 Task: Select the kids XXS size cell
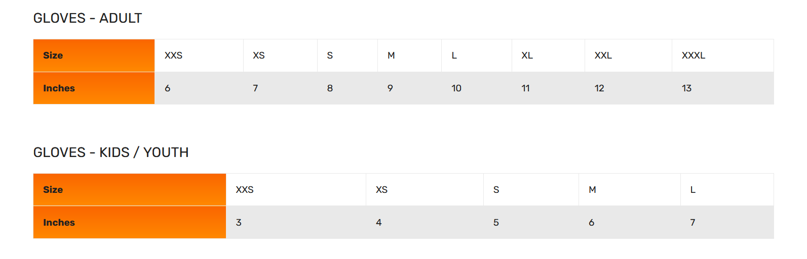pos(296,190)
